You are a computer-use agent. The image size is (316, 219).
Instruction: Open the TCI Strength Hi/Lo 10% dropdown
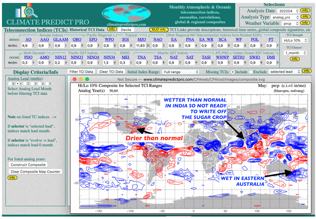tap(294, 40)
